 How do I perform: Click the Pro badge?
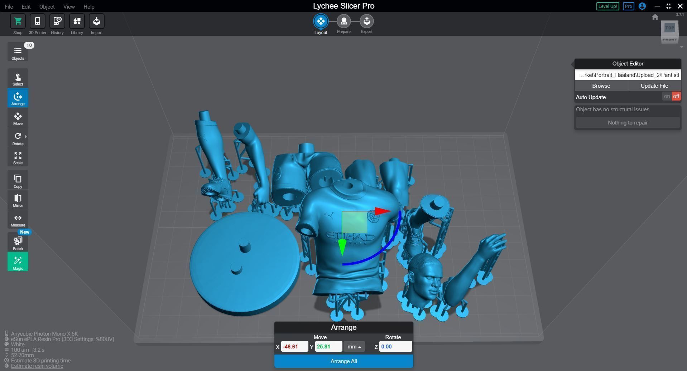click(x=628, y=6)
